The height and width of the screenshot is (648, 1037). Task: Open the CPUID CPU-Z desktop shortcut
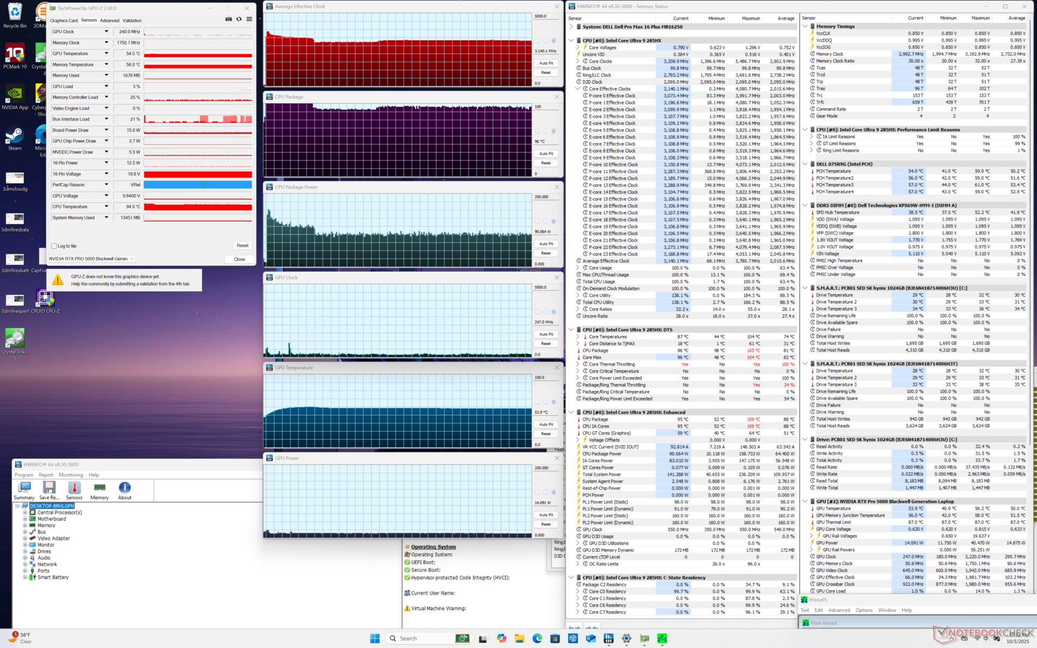(x=45, y=301)
